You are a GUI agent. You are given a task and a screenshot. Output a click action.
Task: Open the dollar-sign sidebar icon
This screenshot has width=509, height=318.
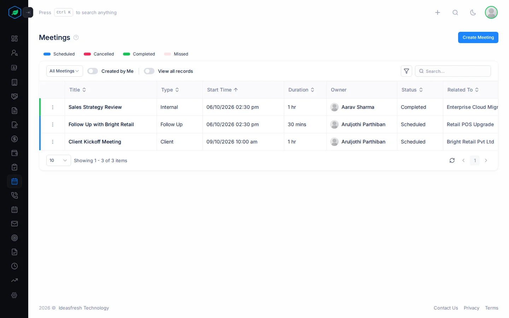[14, 139]
